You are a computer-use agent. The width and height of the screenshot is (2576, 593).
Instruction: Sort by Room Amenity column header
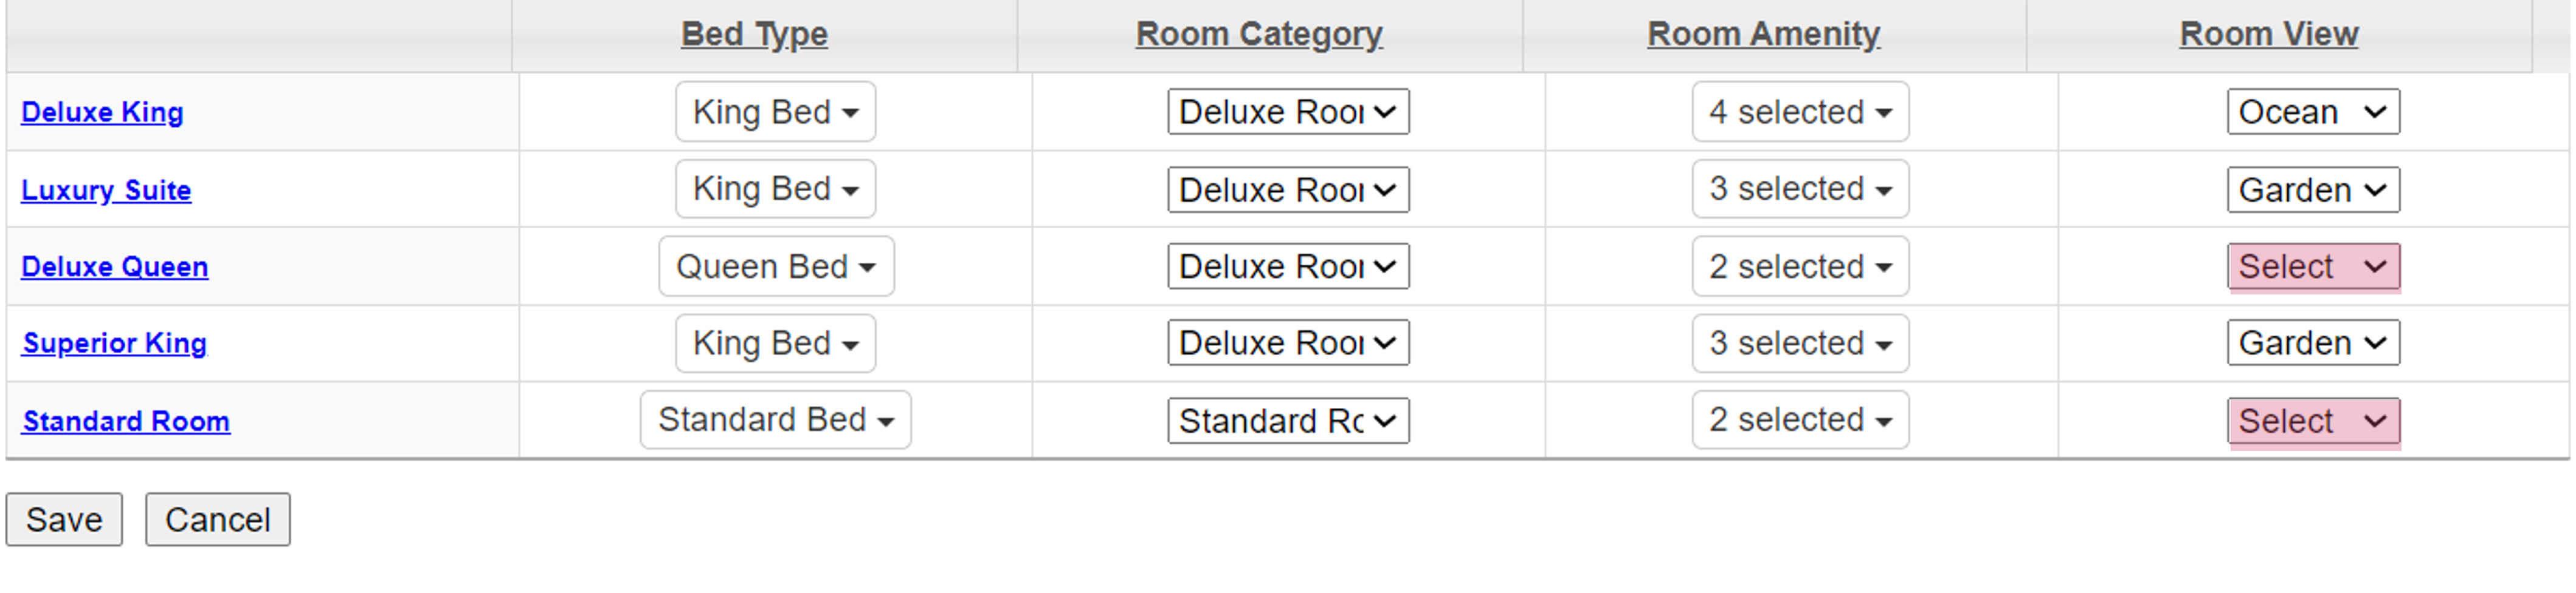[x=1764, y=34]
